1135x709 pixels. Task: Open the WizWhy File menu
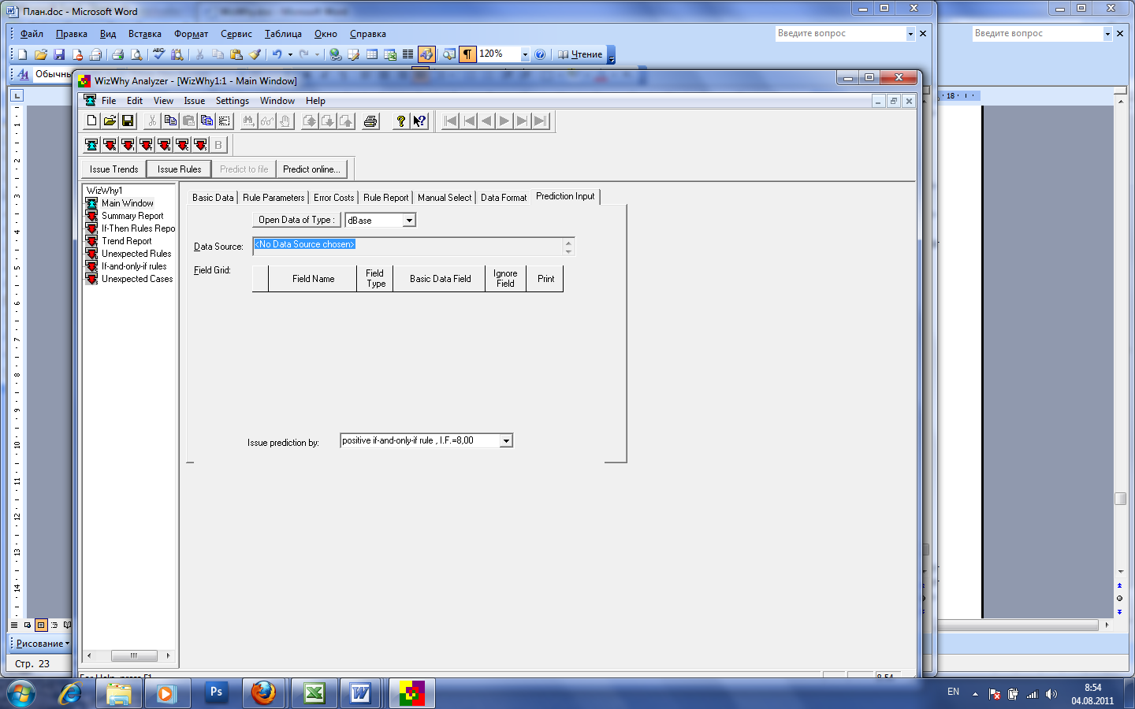(109, 101)
